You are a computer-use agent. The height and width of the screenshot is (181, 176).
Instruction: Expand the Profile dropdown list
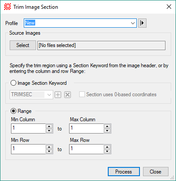pos(133,23)
